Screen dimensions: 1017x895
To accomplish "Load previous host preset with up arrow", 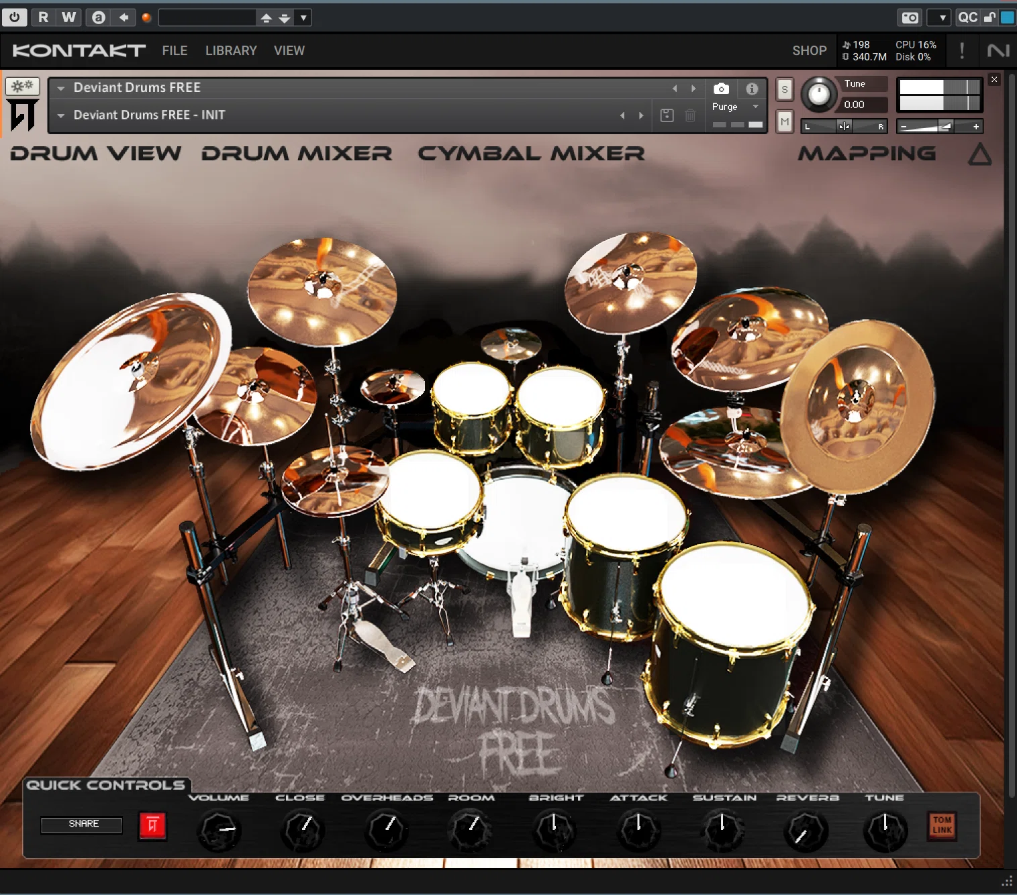I will [x=267, y=18].
